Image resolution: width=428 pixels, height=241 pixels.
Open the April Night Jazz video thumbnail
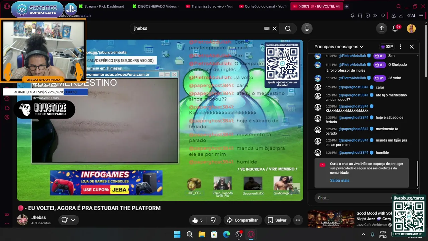[x=331, y=219]
